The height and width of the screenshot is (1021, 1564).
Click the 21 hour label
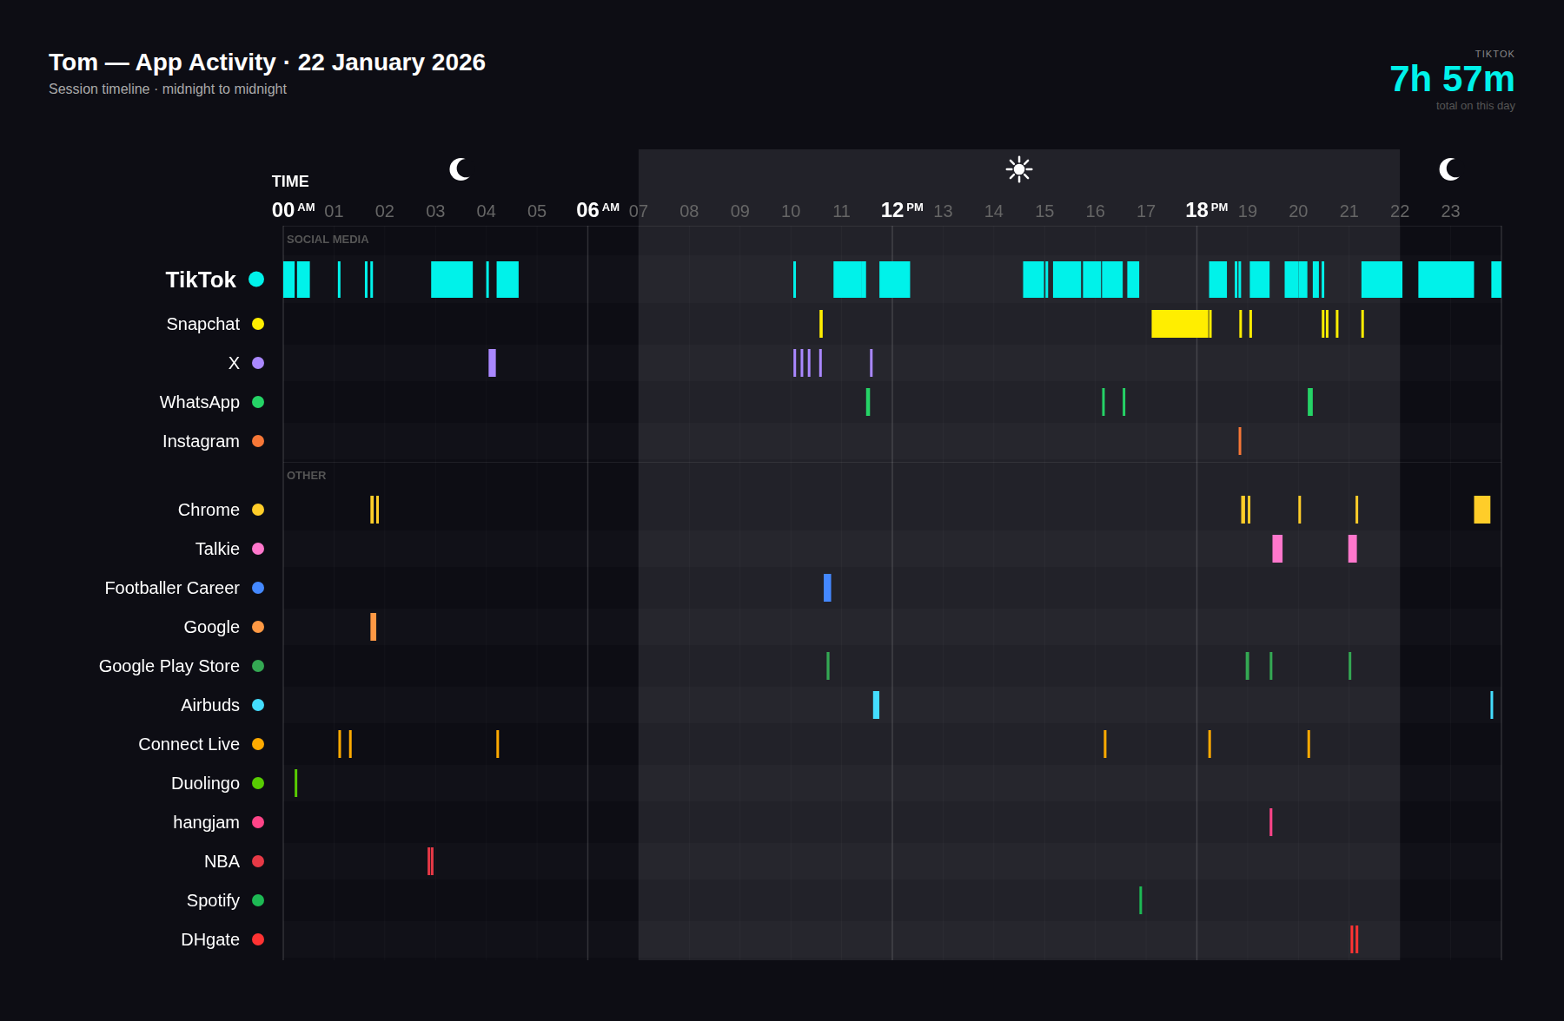[1349, 211]
